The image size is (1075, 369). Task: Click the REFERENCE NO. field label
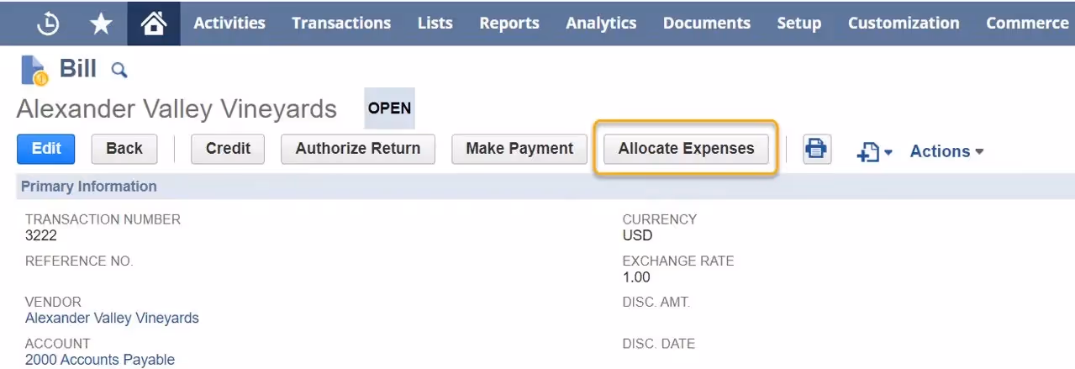point(79,261)
